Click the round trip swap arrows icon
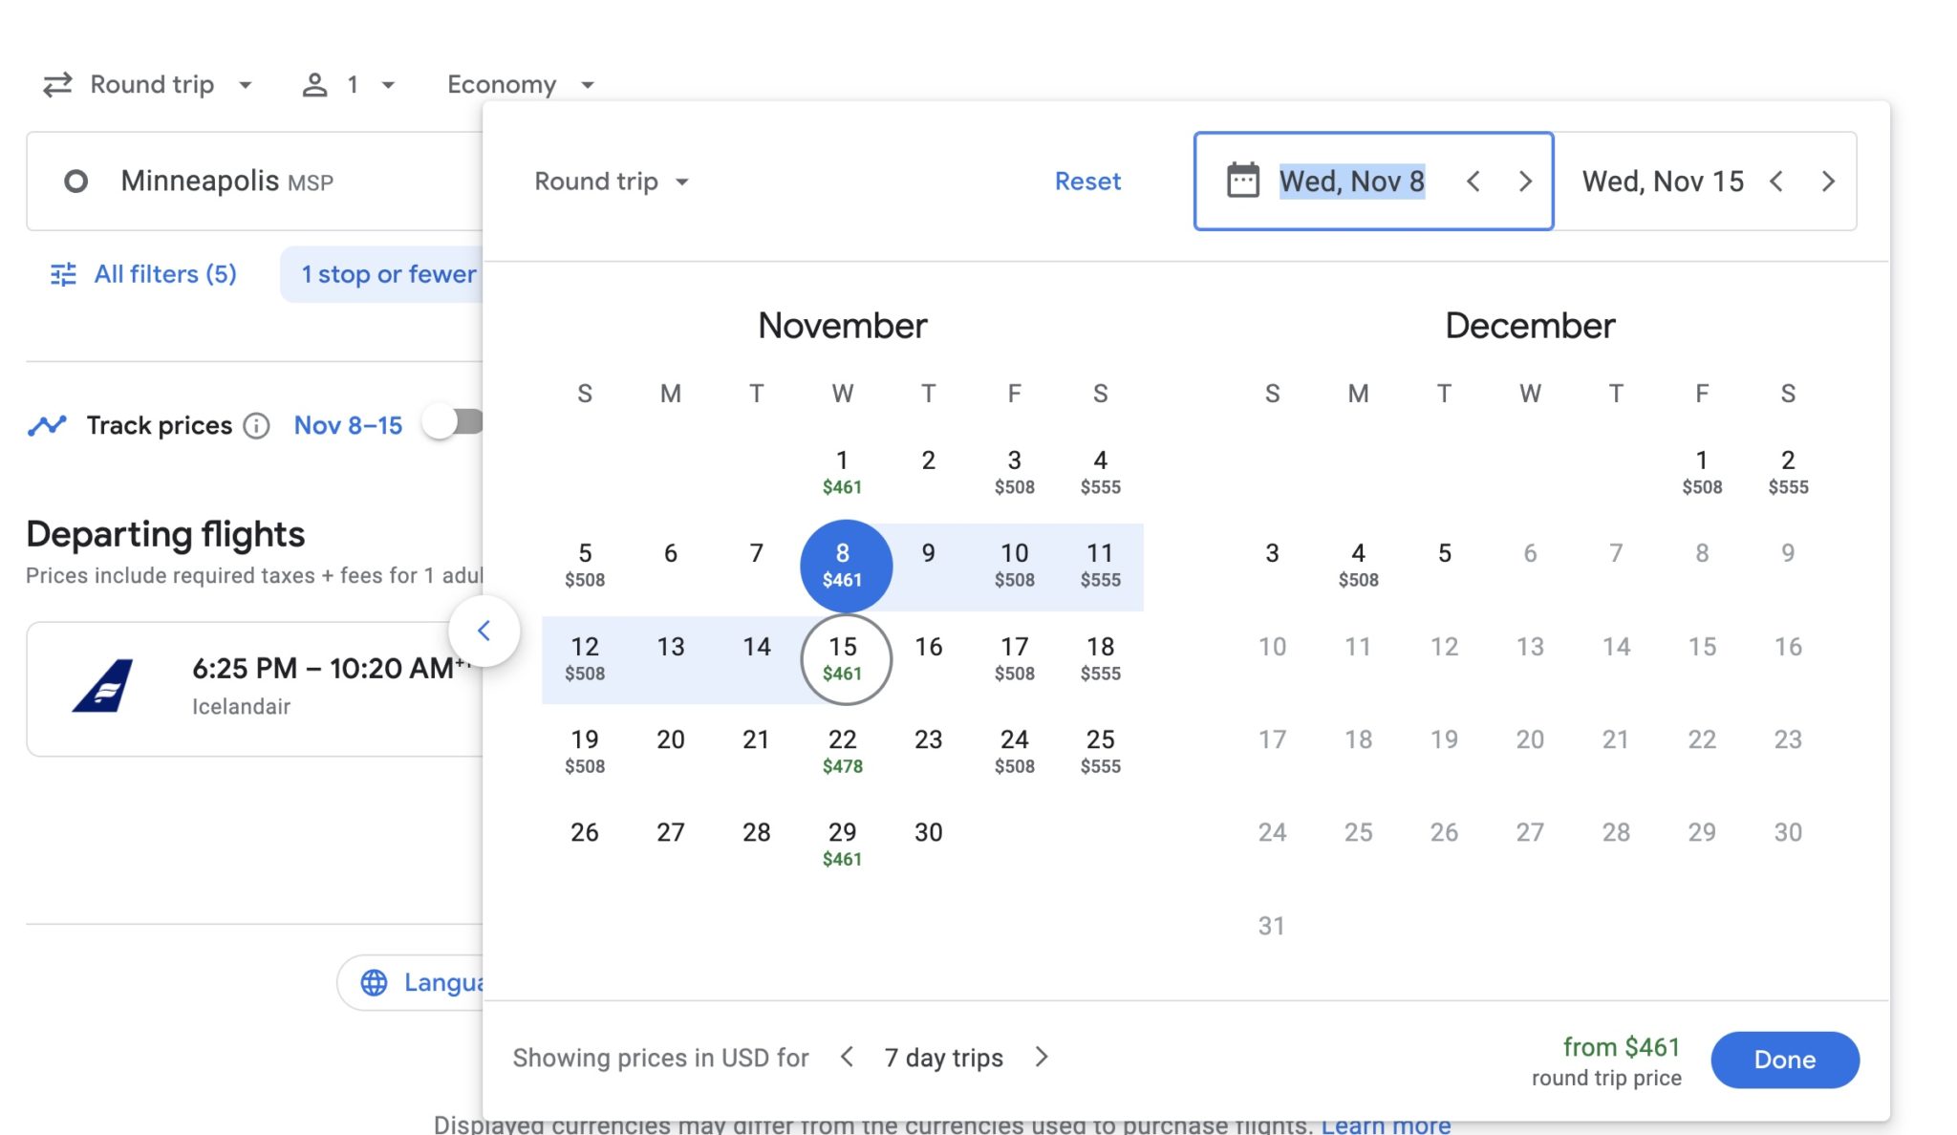Image resolution: width=1957 pixels, height=1135 pixels. (x=57, y=84)
